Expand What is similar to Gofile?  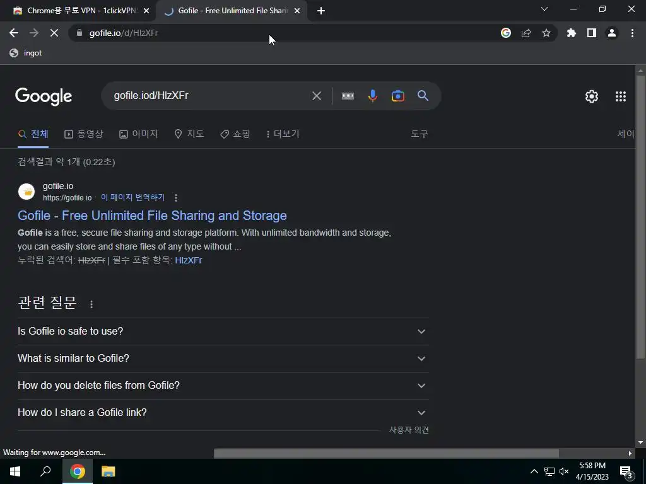click(223, 359)
